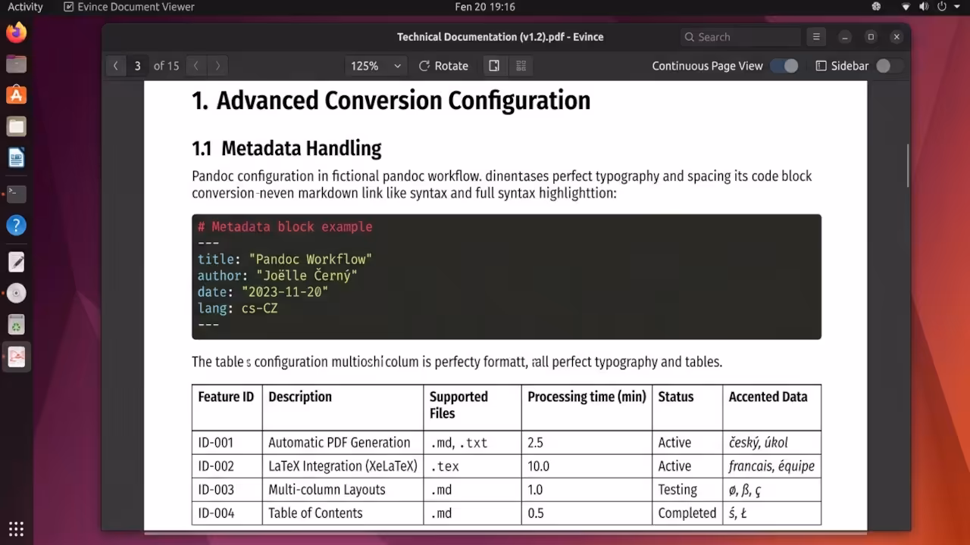Open the Trash dock icon
This screenshot has height=545, width=970.
16,325
